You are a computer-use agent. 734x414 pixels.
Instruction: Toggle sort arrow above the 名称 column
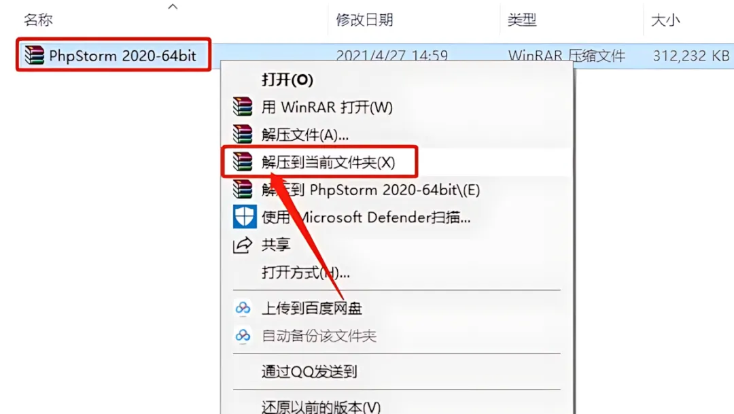[x=173, y=7]
